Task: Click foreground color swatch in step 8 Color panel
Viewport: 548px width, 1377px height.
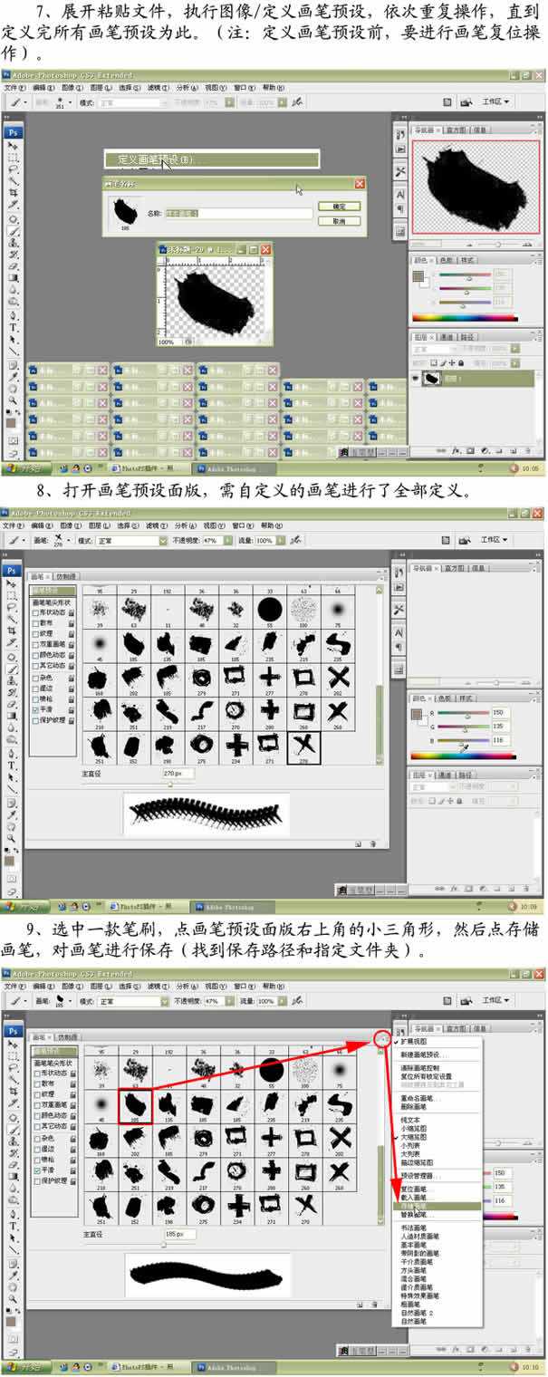Action: tap(418, 712)
